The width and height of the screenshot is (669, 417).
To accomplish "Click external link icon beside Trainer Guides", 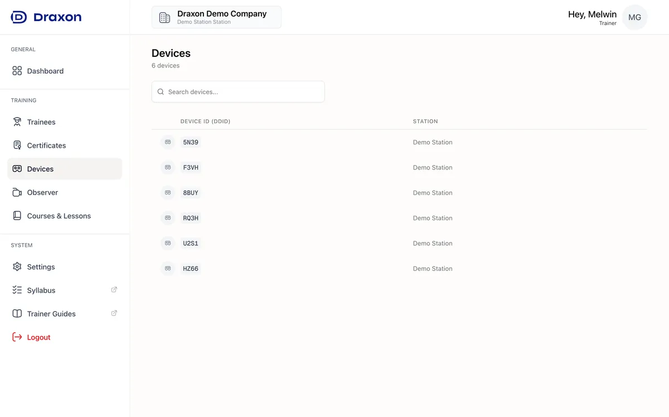I will pos(114,313).
